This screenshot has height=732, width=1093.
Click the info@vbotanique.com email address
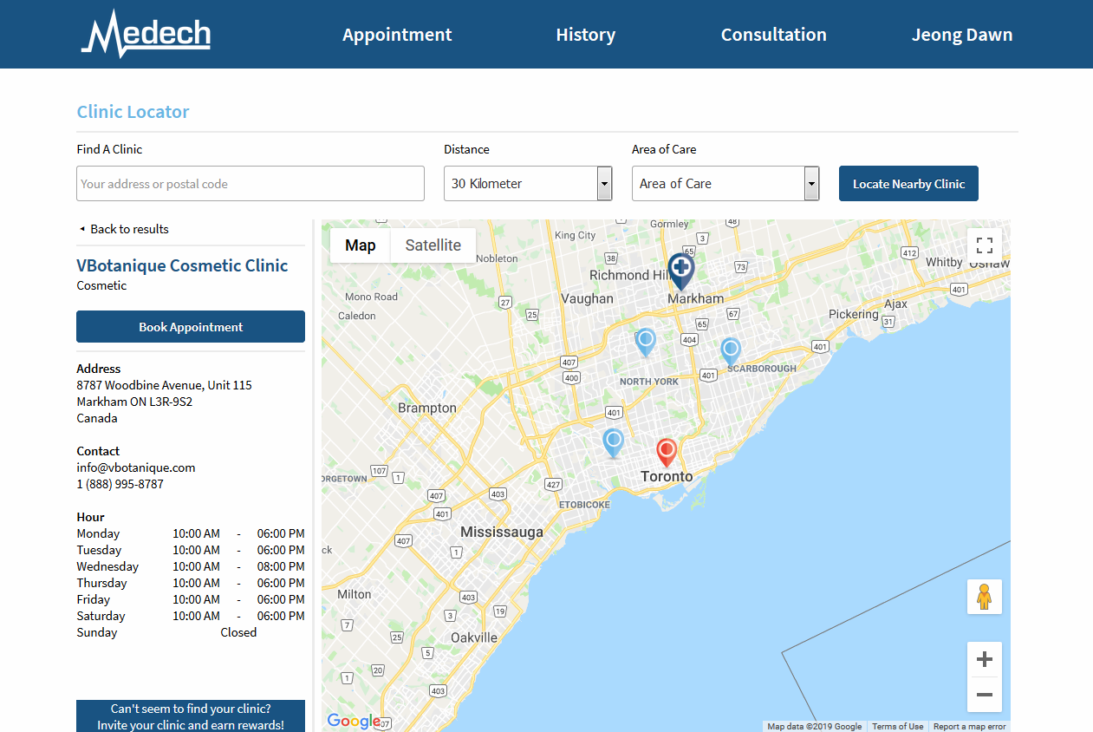tap(136, 467)
